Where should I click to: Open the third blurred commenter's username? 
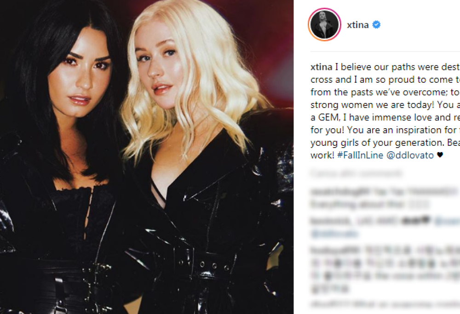(x=336, y=250)
